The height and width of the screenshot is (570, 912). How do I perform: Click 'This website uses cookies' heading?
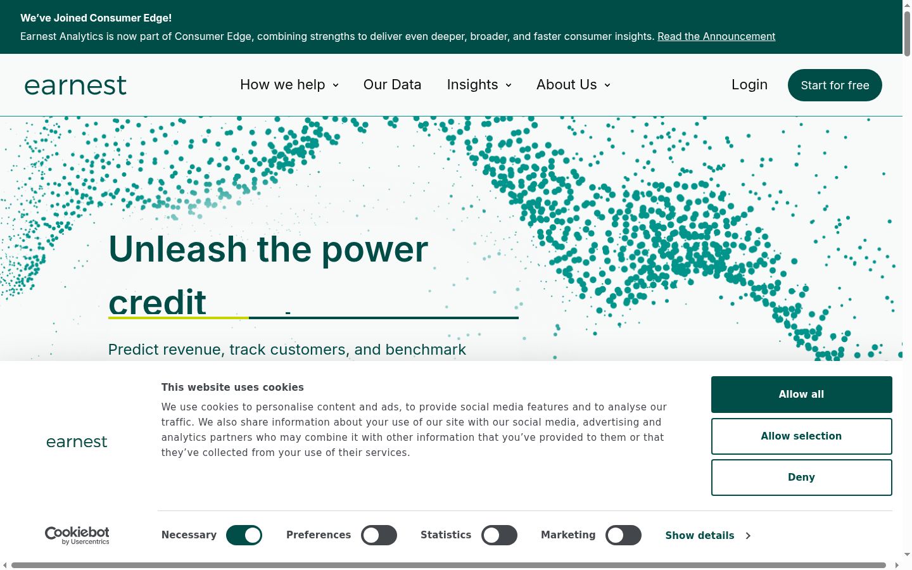[x=232, y=387]
